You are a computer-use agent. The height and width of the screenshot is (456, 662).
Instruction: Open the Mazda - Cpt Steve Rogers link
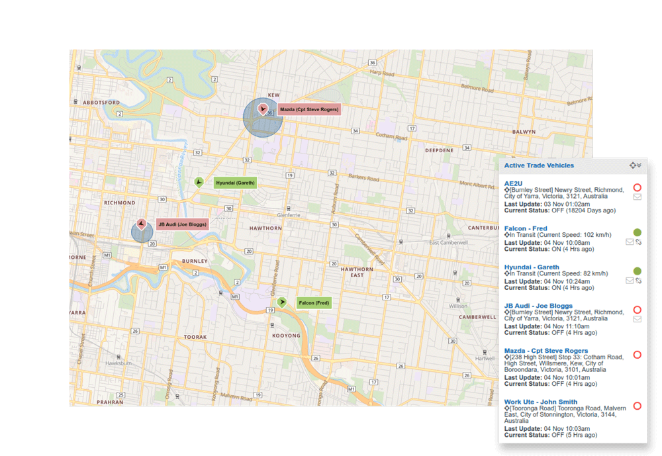546,351
